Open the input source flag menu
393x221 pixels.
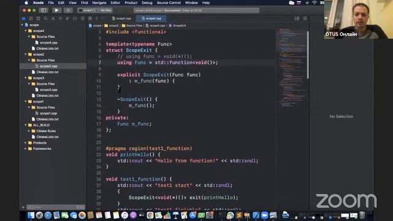[299, 2]
